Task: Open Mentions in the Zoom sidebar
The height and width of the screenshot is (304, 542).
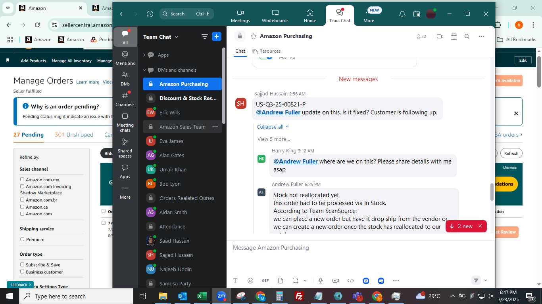Action: pyautogui.click(x=125, y=58)
